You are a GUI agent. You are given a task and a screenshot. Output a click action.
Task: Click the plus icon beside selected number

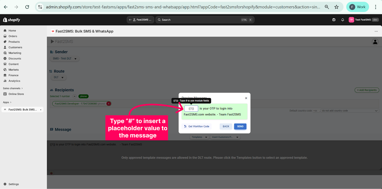(x=75, y=96)
